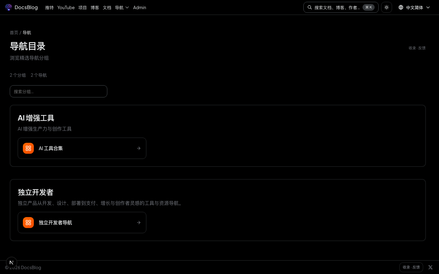Click the search magnifier icon
Image resolution: width=439 pixels, height=274 pixels.
pos(310,7)
